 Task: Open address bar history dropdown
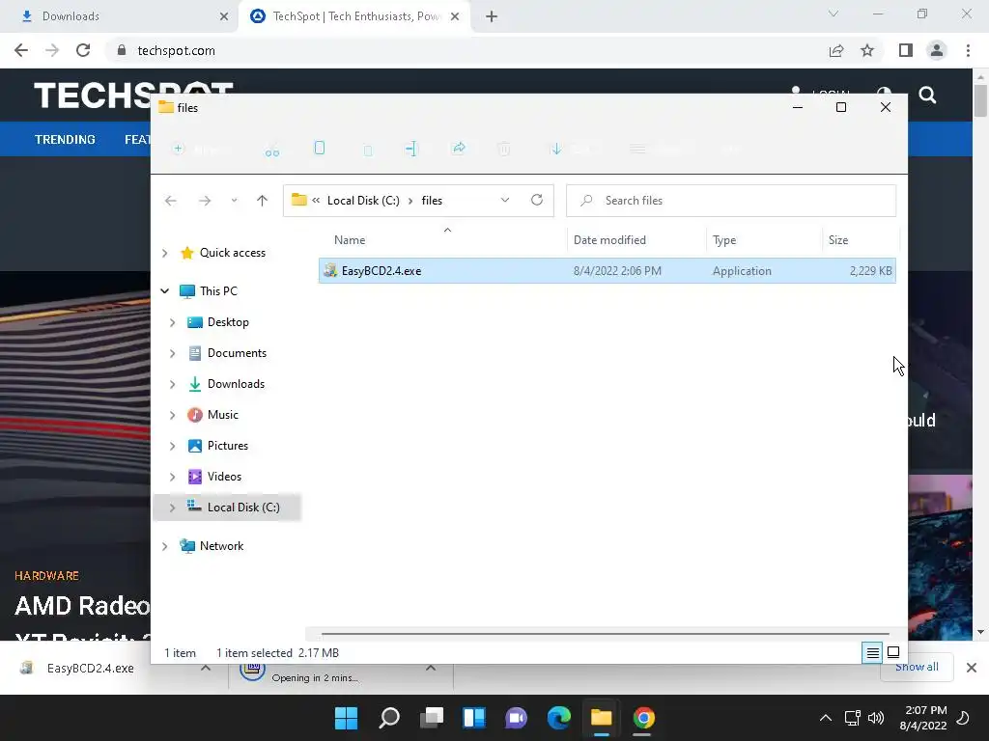pos(504,200)
